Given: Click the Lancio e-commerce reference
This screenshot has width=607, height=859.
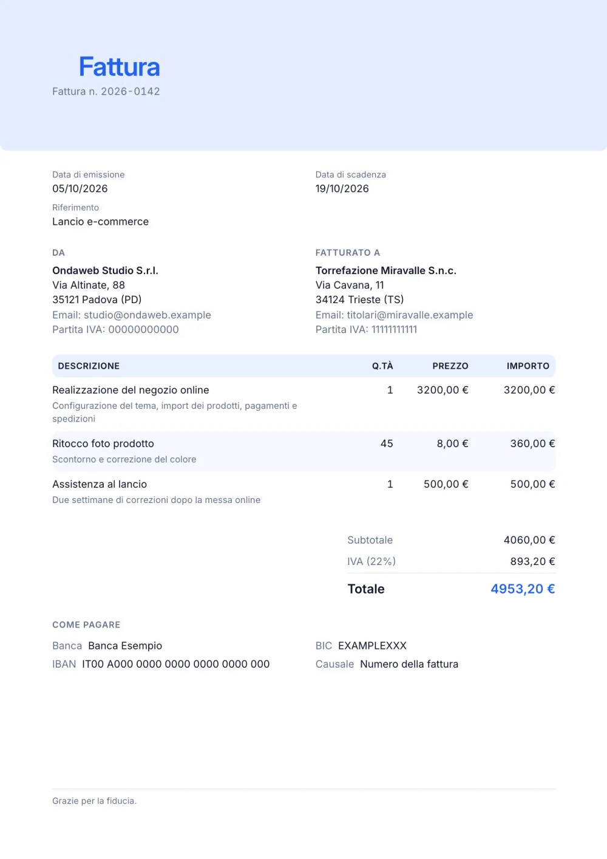Looking at the screenshot, I should 101,222.
